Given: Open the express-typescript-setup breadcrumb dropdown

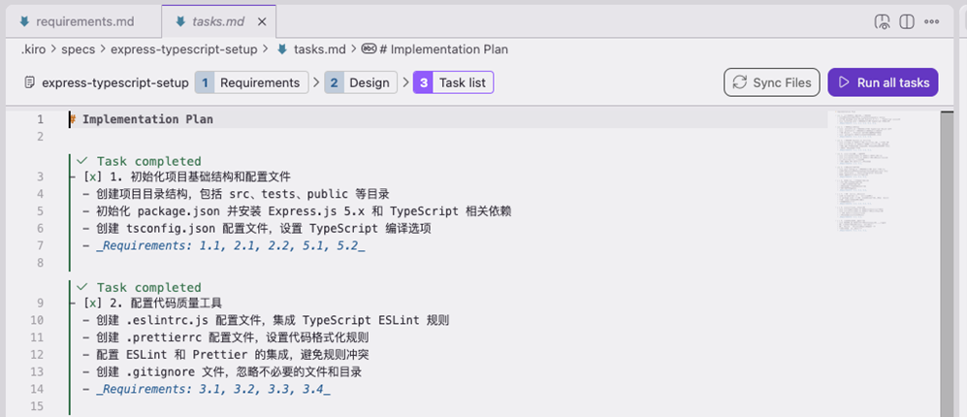Looking at the screenshot, I should pyautogui.click(x=183, y=49).
